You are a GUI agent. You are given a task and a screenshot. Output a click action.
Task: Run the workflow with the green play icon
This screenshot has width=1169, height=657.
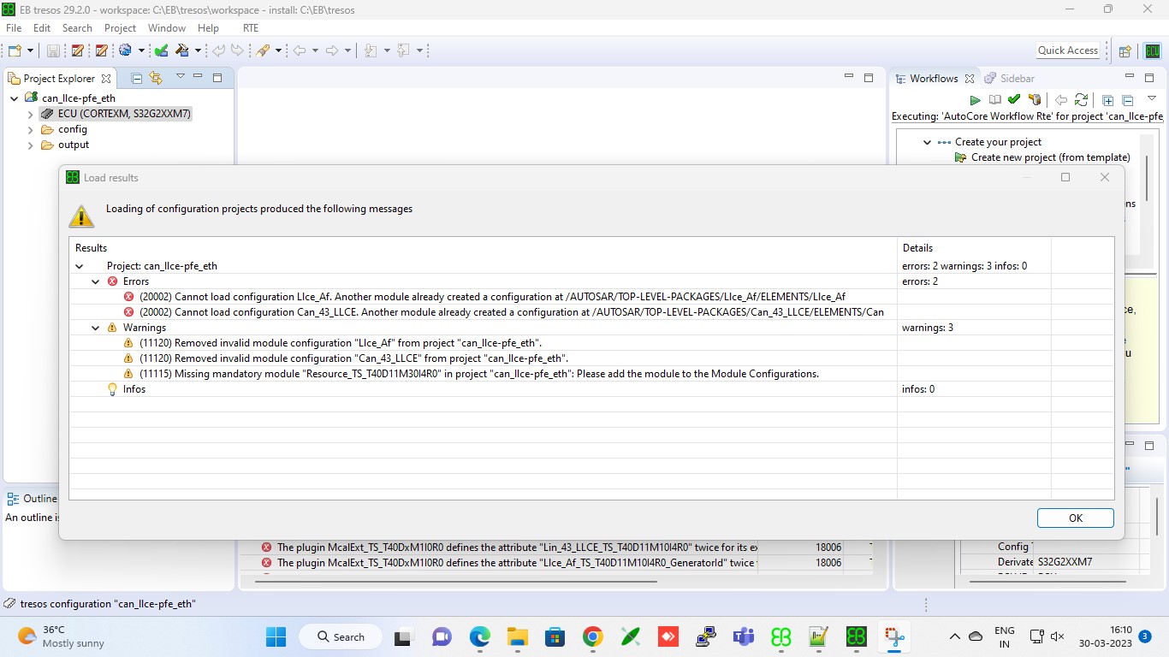975,99
